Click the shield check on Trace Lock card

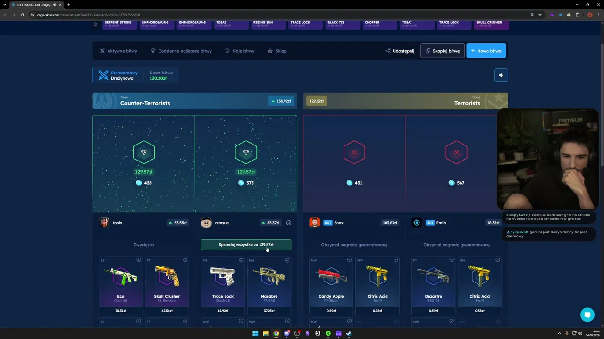coord(241,260)
